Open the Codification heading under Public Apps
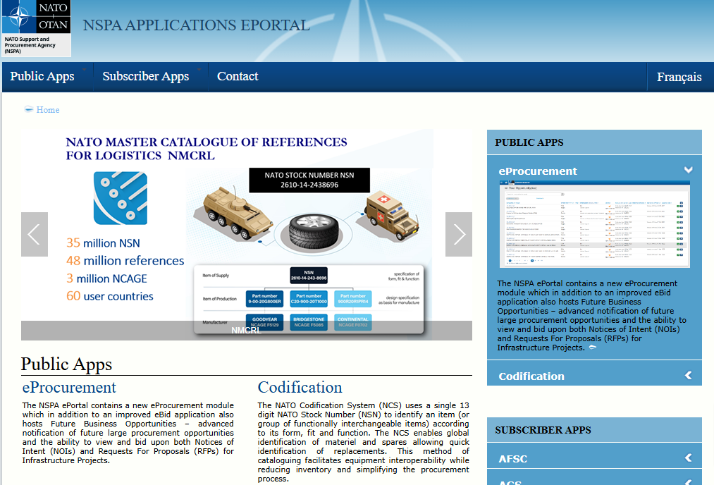Viewport: 714px width, 485px height. tap(300, 388)
